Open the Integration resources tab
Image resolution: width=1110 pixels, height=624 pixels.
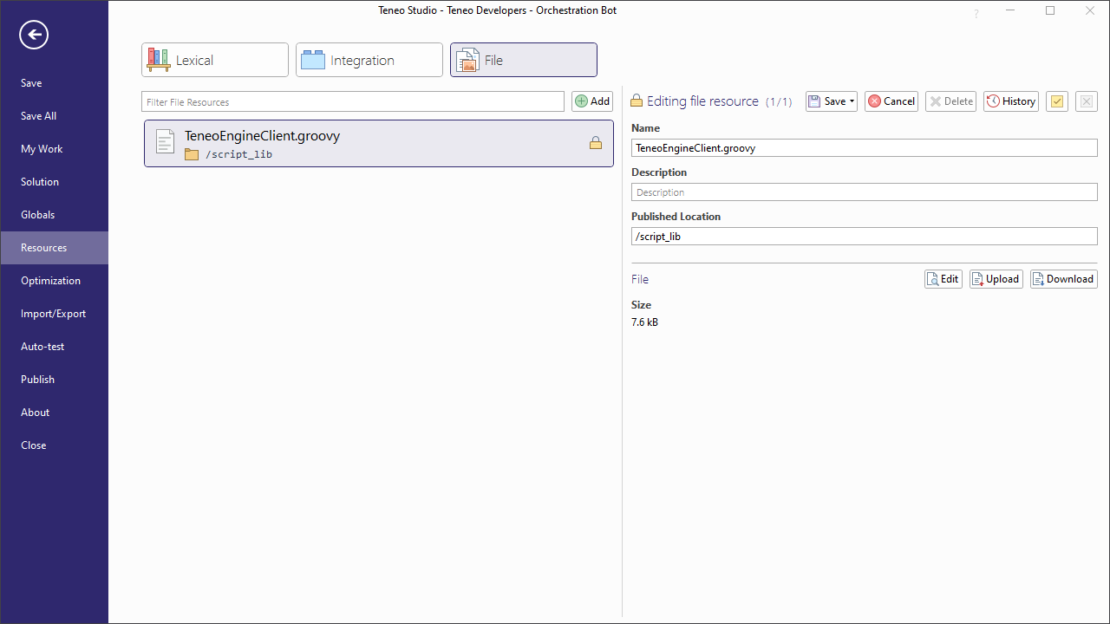tap(369, 60)
